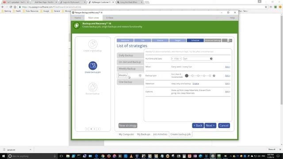Show hidden system tray icons
283x159 pixels.
pyautogui.click(x=231, y=156)
